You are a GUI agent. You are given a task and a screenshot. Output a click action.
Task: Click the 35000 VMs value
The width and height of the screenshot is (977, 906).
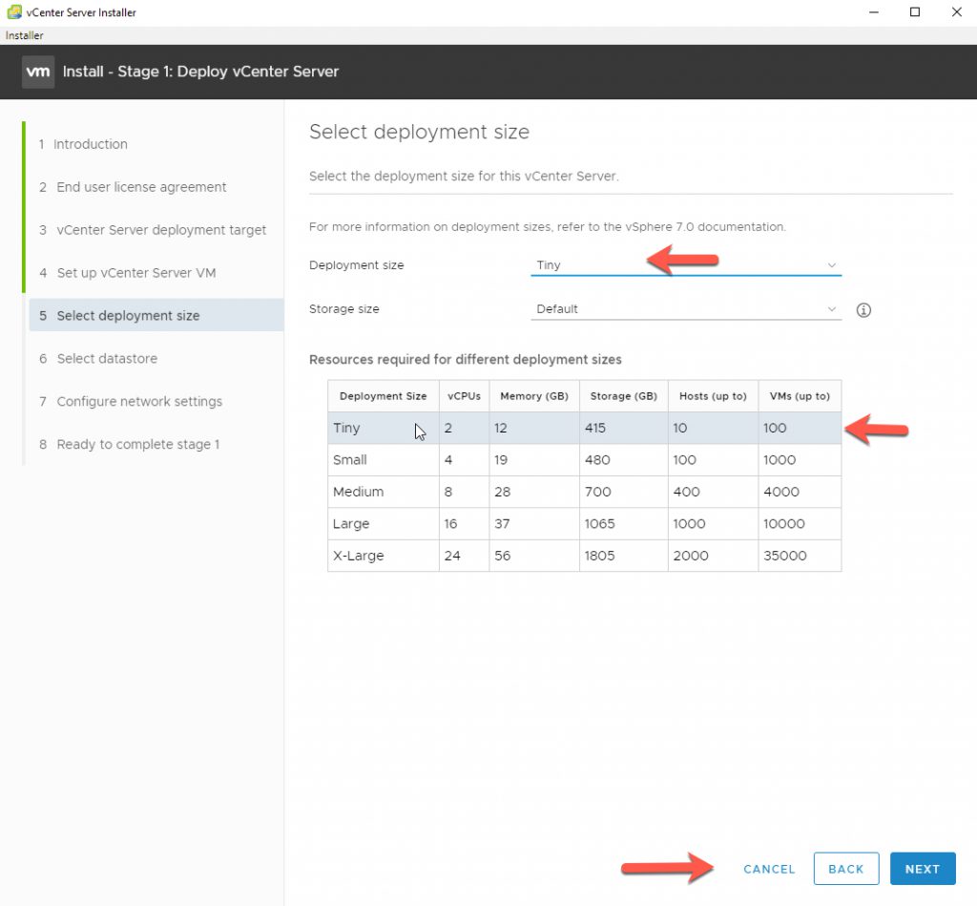(x=784, y=556)
